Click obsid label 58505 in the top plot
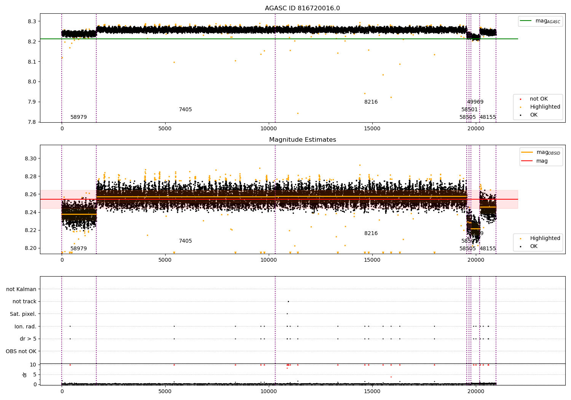The image size is (571, 400). click(468, 117)
